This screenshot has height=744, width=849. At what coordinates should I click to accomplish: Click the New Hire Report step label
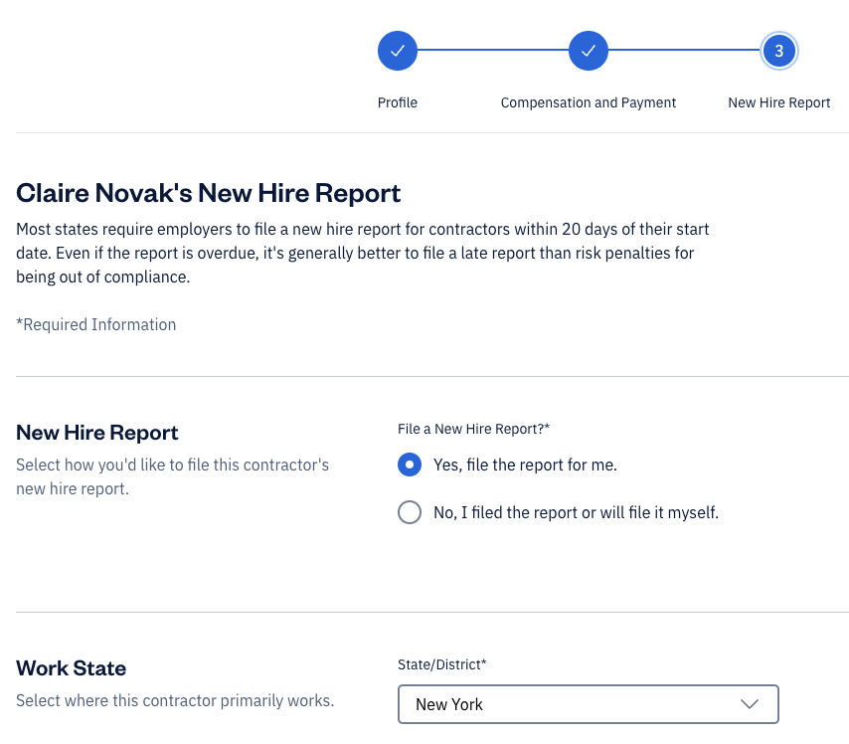click(779, 102)
